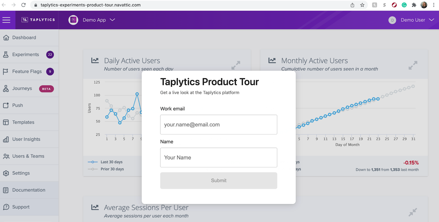439x222 pixels.
Task: Toggle the Last 30 days legend entry
Action: click(105, 162)
